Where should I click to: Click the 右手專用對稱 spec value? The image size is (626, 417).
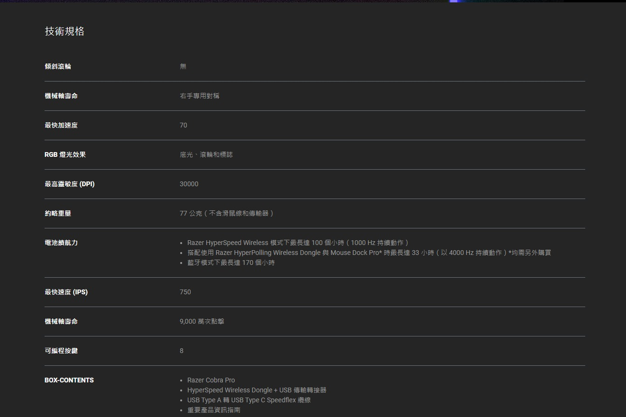click(199, 96)
